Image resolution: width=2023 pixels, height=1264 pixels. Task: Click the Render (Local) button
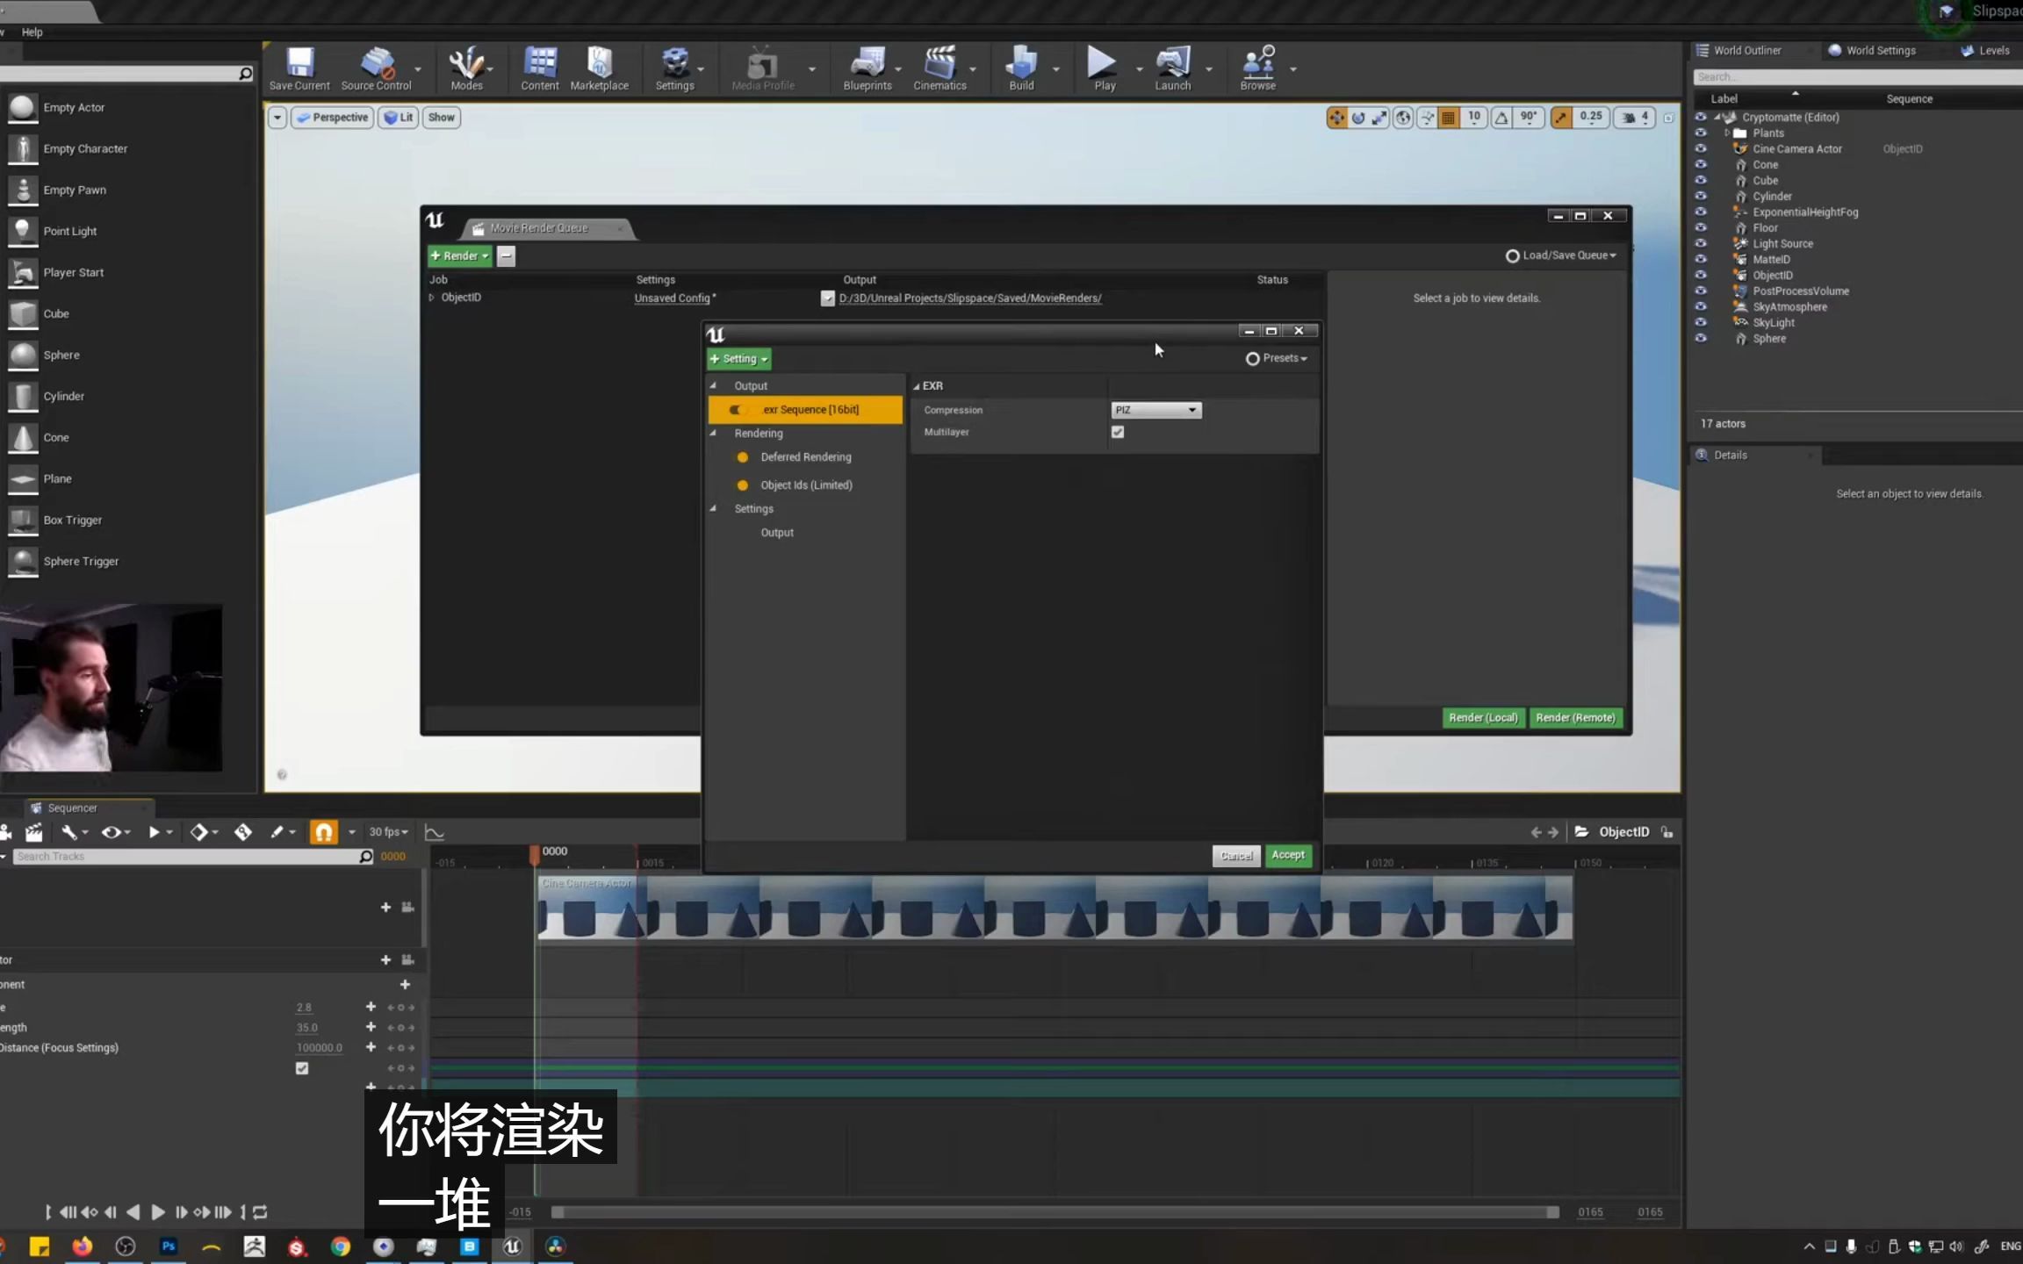(1483, 717)
